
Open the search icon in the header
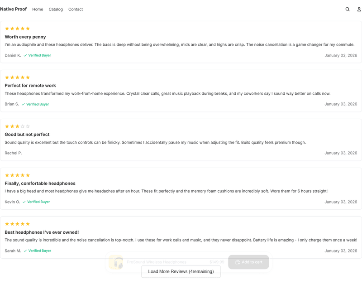347,9
